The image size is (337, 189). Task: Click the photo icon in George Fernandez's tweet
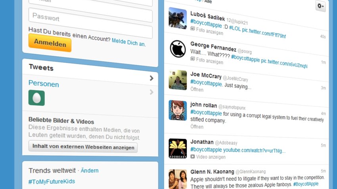click(x=193, y=59)
